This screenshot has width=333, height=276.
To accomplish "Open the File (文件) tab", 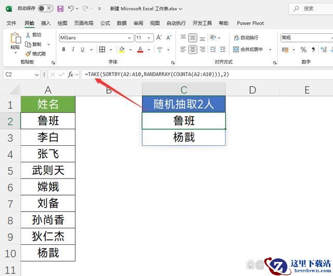I will coord(11,23).
